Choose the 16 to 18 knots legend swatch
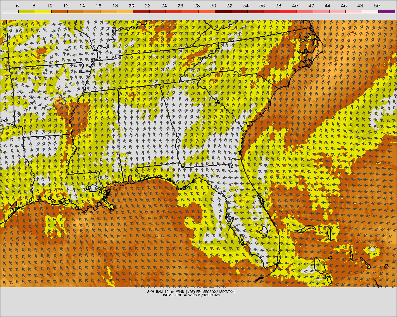 109,11
